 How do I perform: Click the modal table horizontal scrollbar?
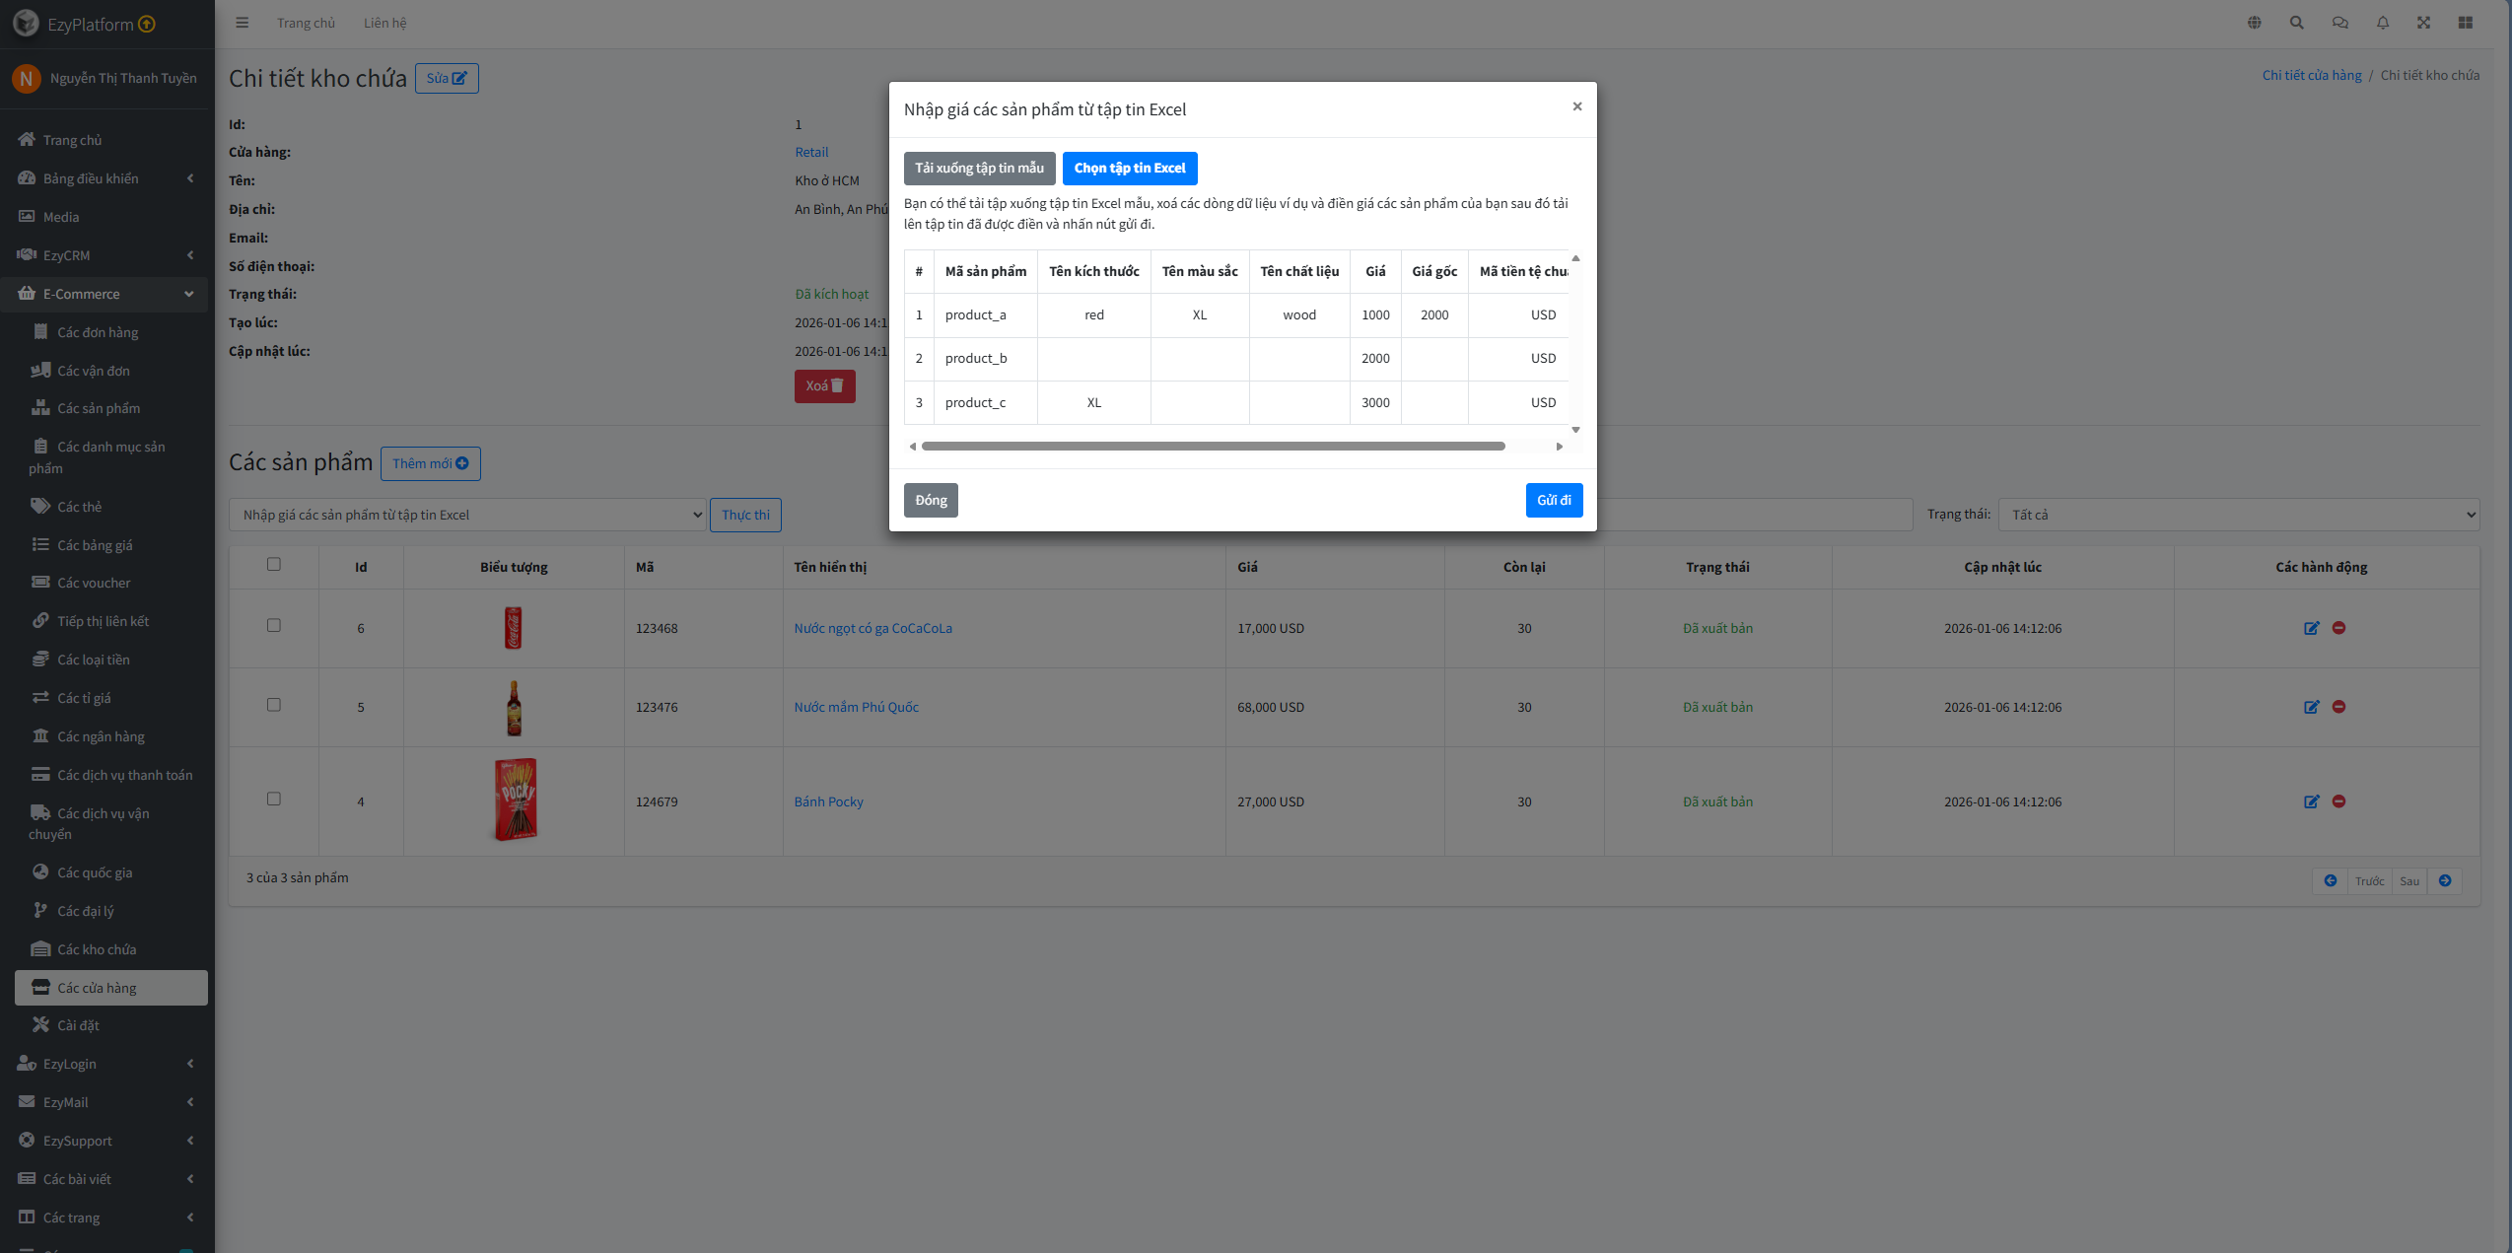1213,447
